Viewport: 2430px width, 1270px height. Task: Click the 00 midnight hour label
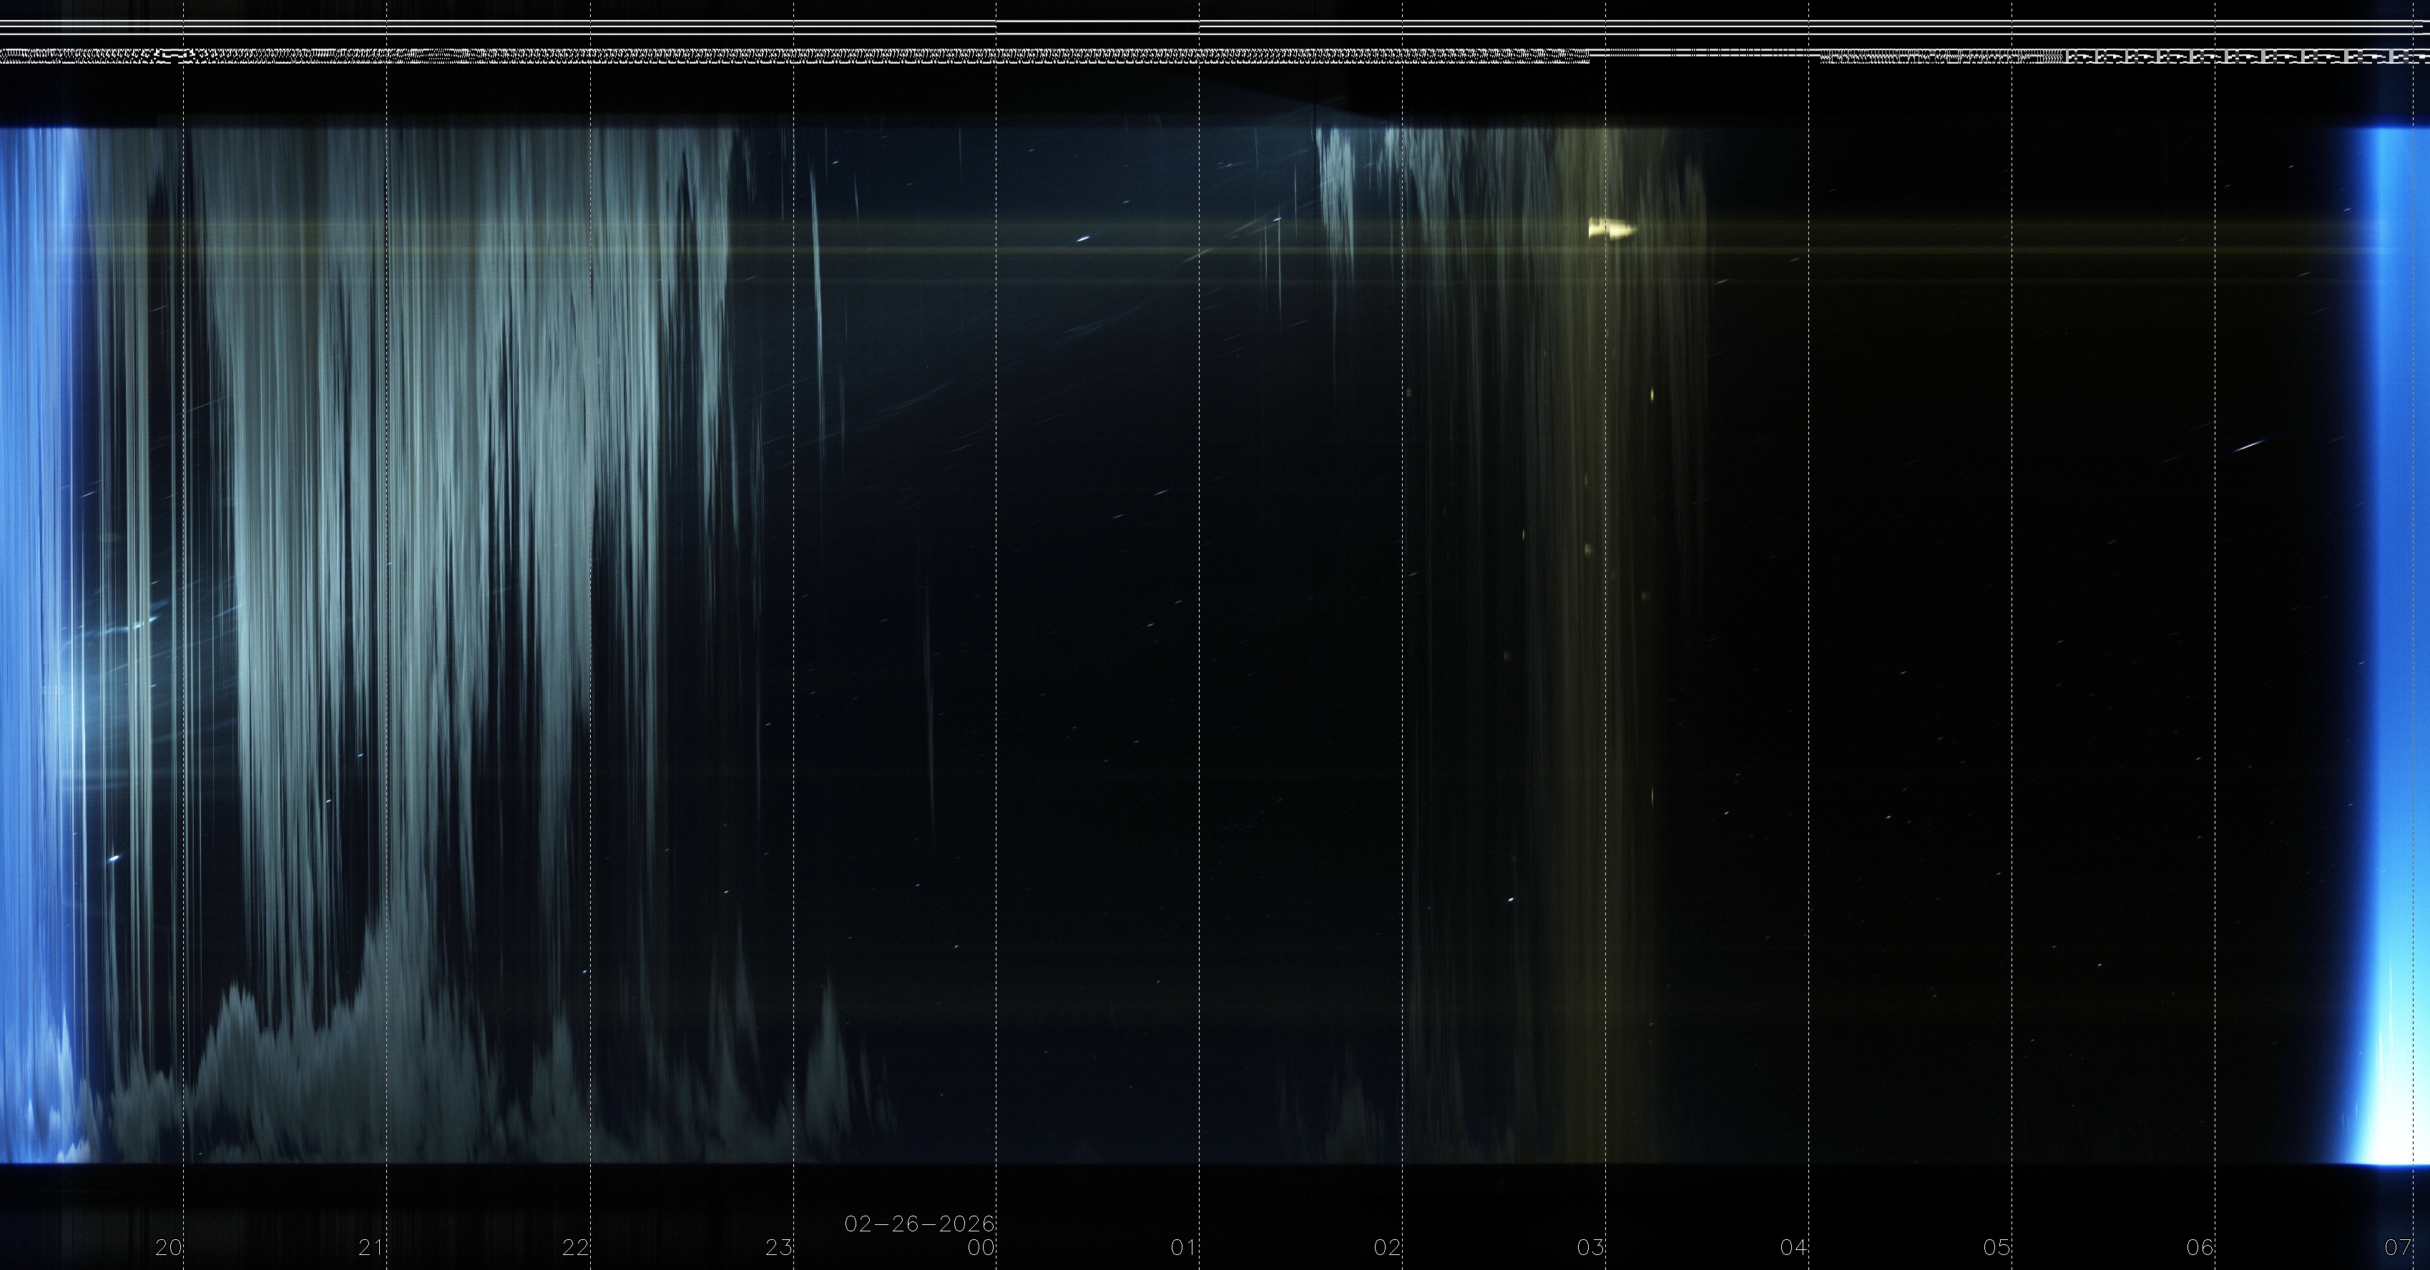pos(981,1249)
